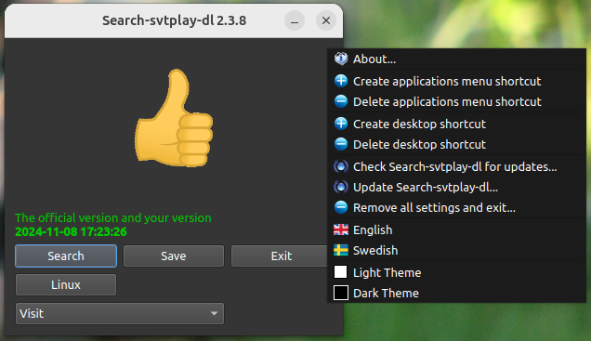591x341 pixels.
Task: Select Create desktop shortcut entry
Action: point(457,124)
